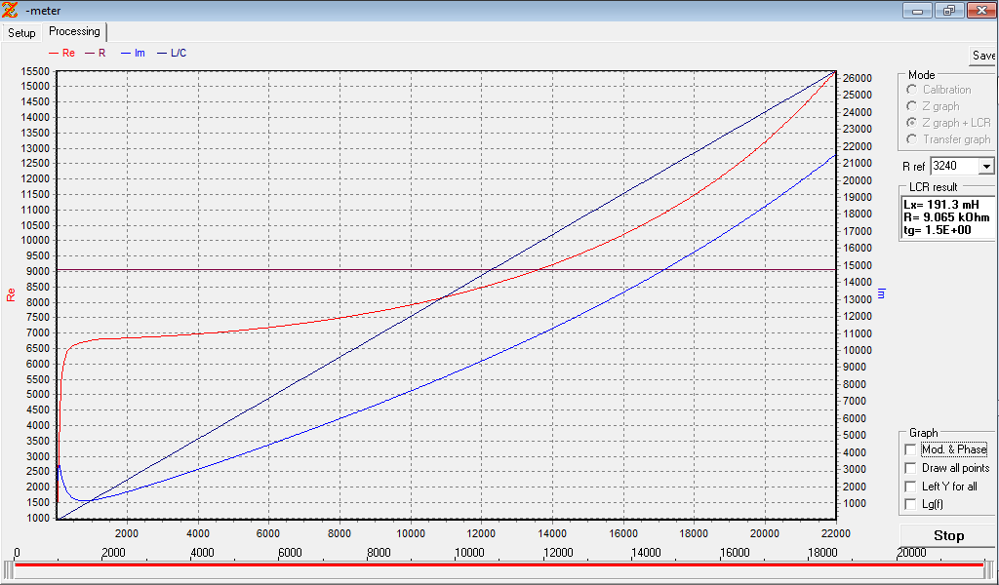Click the 10000 mark on frequency ruler
The height and width of the screenshot is (585, 999).
tap(469, 553)
